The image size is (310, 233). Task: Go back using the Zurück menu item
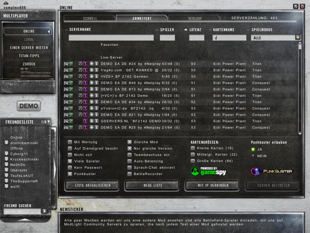coord(29,64)
